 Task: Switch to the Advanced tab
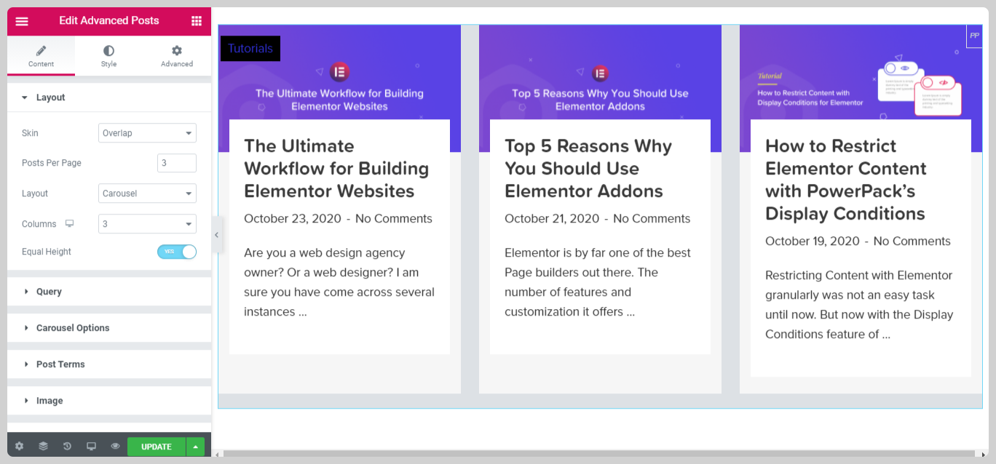point(176,55)
